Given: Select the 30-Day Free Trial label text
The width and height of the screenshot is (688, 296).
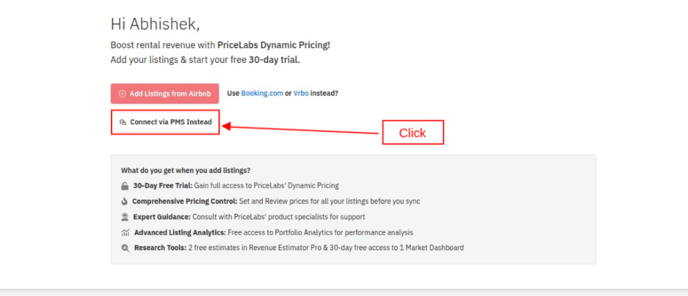Looking at the screenshot, I should point(163,186).
